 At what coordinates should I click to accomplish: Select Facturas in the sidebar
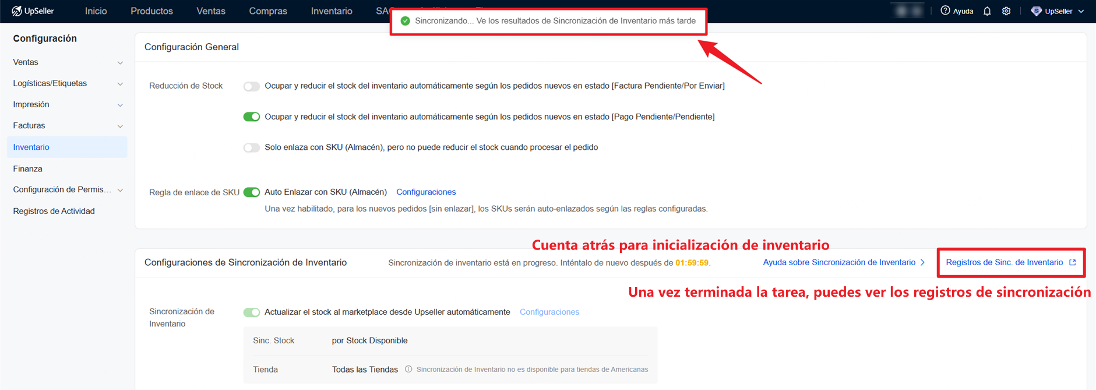tap(29, 125)
